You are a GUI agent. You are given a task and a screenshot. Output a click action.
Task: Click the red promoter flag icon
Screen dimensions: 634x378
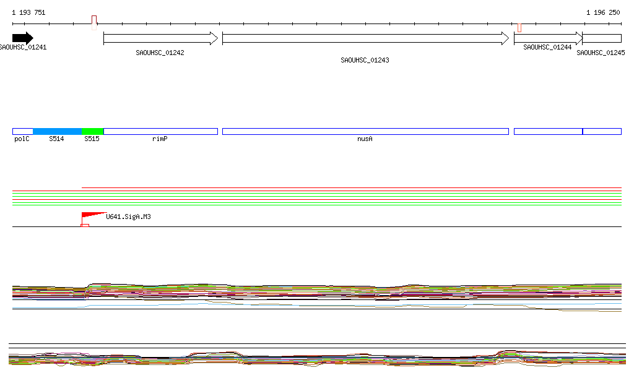[x=91, y=215]
